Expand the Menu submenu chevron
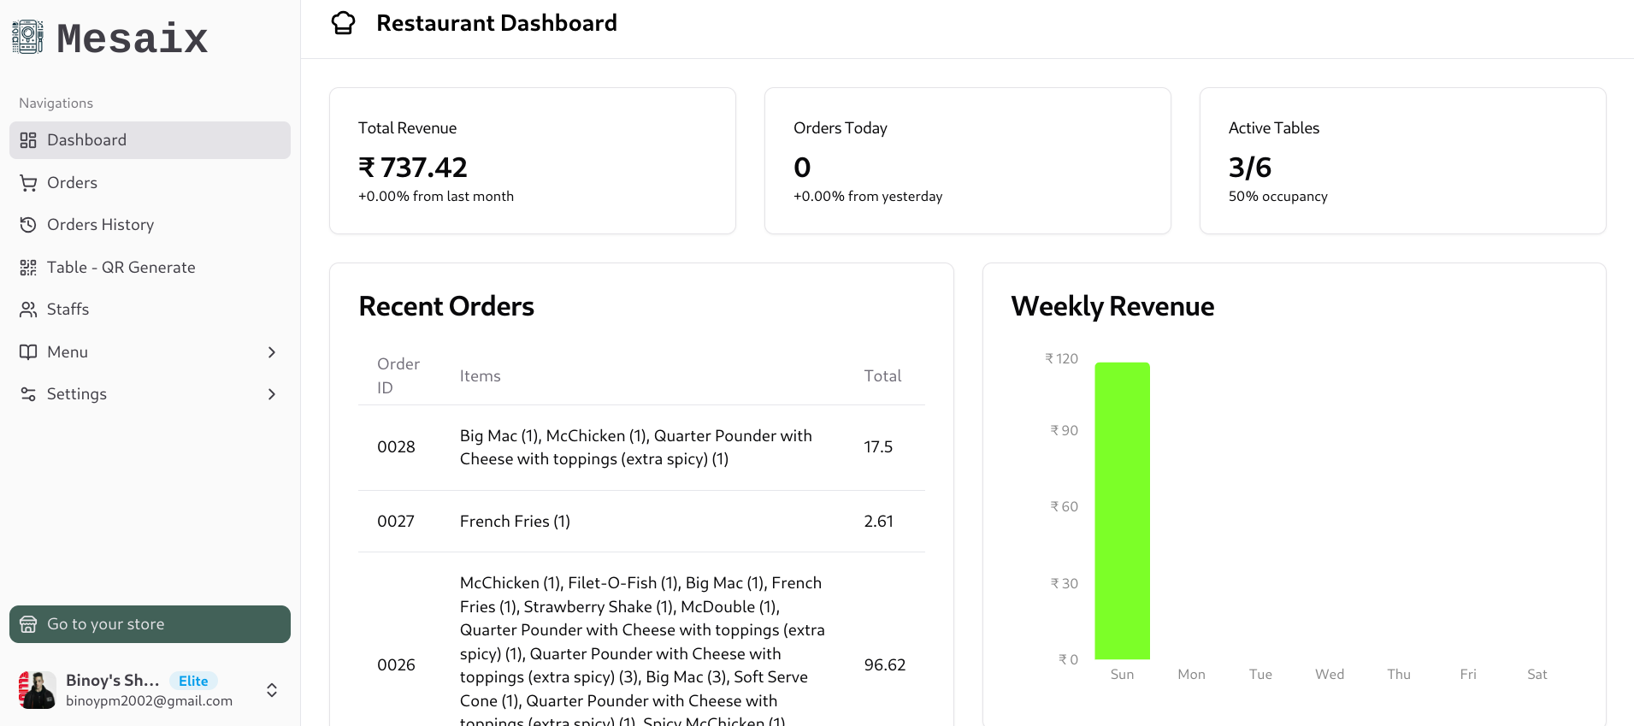This screenshot has width=1634, height=726. (x=272, y=352)
